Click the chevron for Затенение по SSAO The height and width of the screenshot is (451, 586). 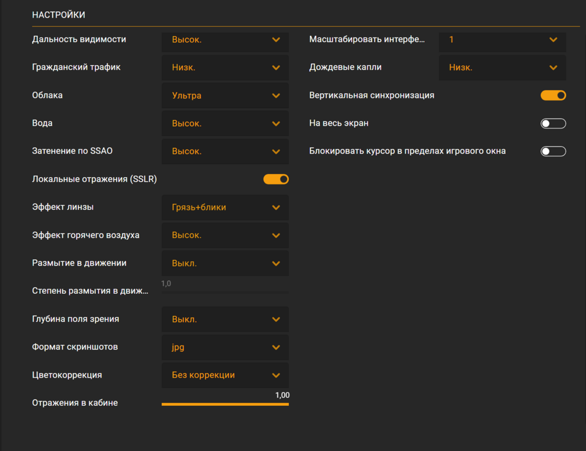pyautogui.click(x=276, y=151)
